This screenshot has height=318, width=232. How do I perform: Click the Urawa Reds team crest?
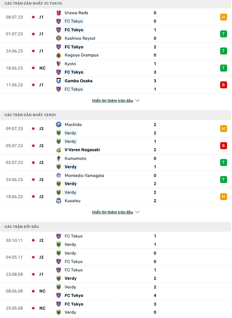59,13
